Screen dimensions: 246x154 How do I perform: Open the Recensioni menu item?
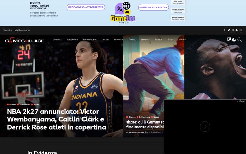73,40
